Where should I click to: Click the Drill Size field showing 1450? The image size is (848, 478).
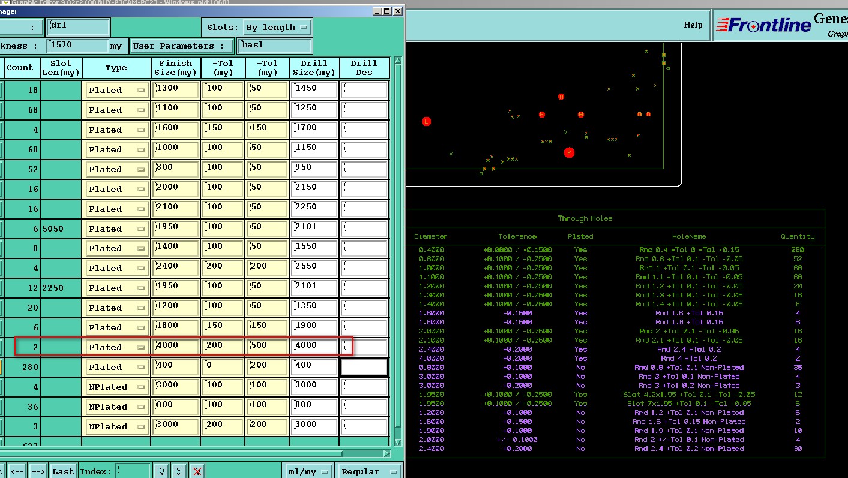point(314,90)
